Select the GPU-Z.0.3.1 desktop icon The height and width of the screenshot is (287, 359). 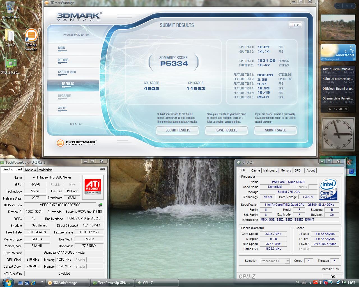point(10,66)
